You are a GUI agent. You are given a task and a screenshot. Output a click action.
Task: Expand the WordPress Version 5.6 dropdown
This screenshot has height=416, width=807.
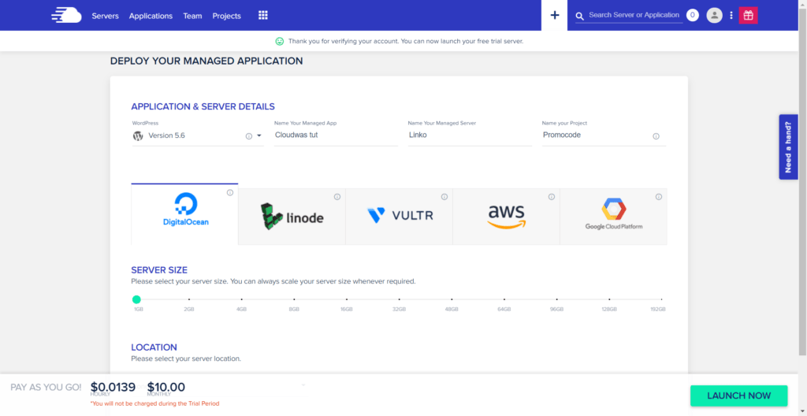tap(258, 136)
